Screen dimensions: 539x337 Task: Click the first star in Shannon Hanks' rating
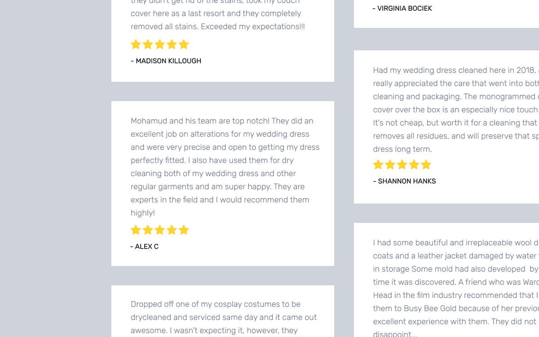coord(378,165)
